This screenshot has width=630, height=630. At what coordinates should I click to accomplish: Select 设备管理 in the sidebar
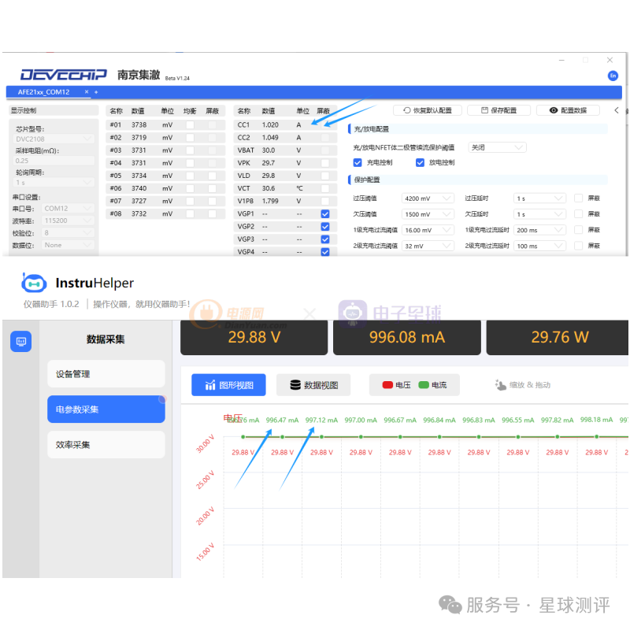click(x=106, y=374)
